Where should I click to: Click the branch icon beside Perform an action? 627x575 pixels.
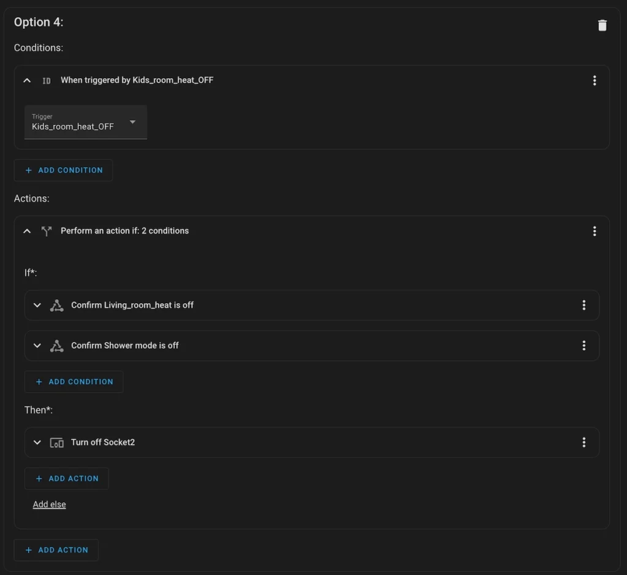[47, 231]
